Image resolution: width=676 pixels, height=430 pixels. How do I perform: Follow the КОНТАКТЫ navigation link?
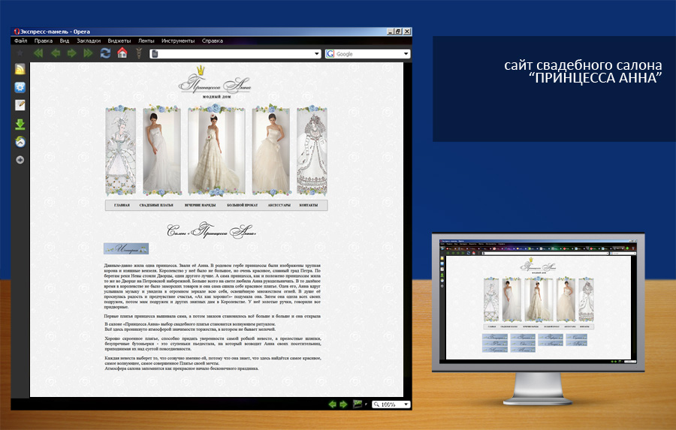point(308,205)
